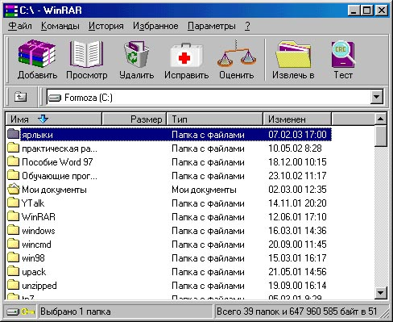Select the wincmd folder name
The image size is (393, 322).
tap(36, 245)
